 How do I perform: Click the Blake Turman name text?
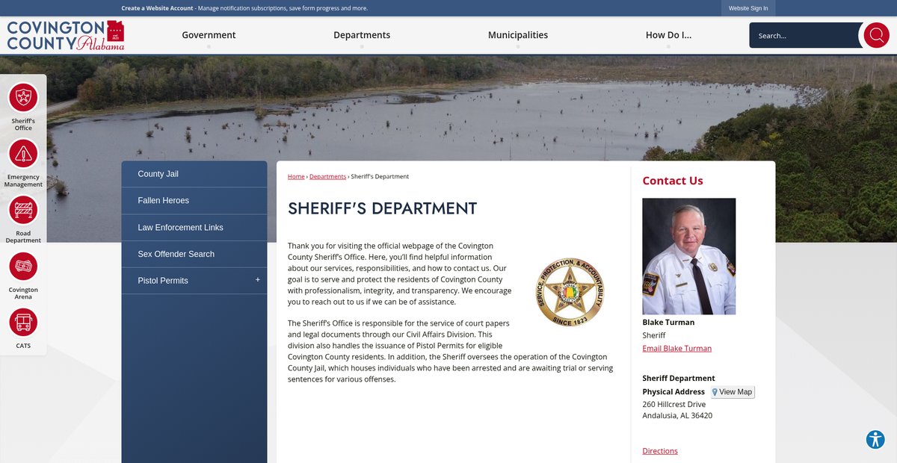(x=668, y=323)
